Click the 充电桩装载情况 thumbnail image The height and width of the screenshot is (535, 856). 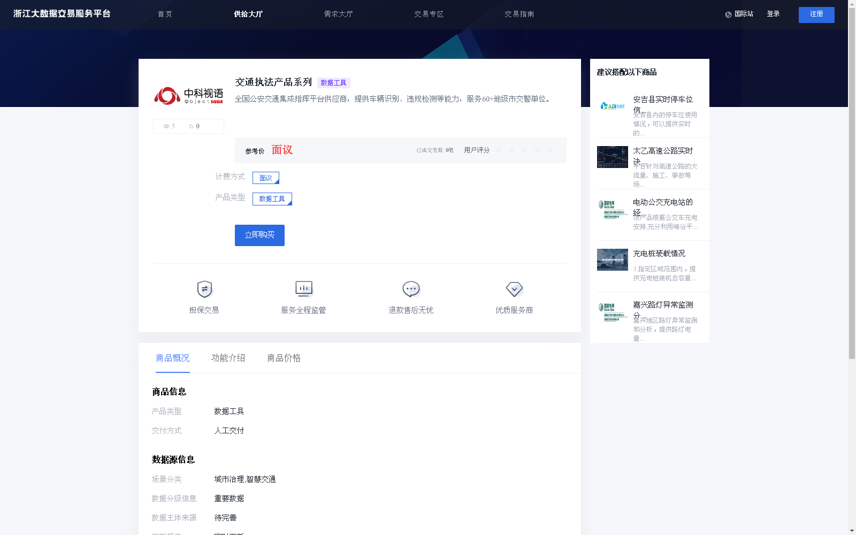click(x=613, y=259)
